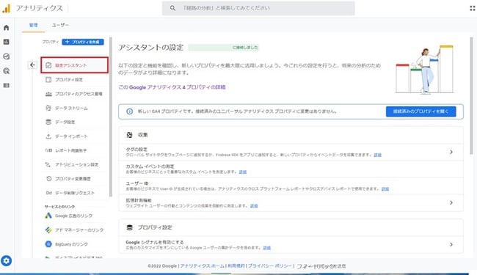
Task: Click the プロパティ変更履歴 history icon
Action: tap(48, 179)
